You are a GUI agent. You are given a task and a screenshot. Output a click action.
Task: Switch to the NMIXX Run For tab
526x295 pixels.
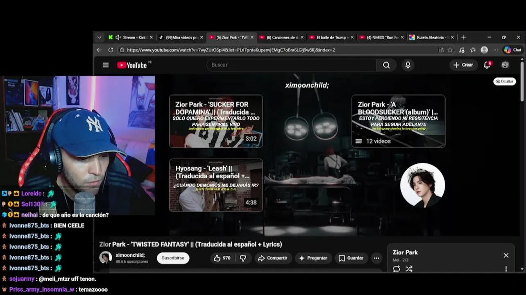(x=381, y=37)
